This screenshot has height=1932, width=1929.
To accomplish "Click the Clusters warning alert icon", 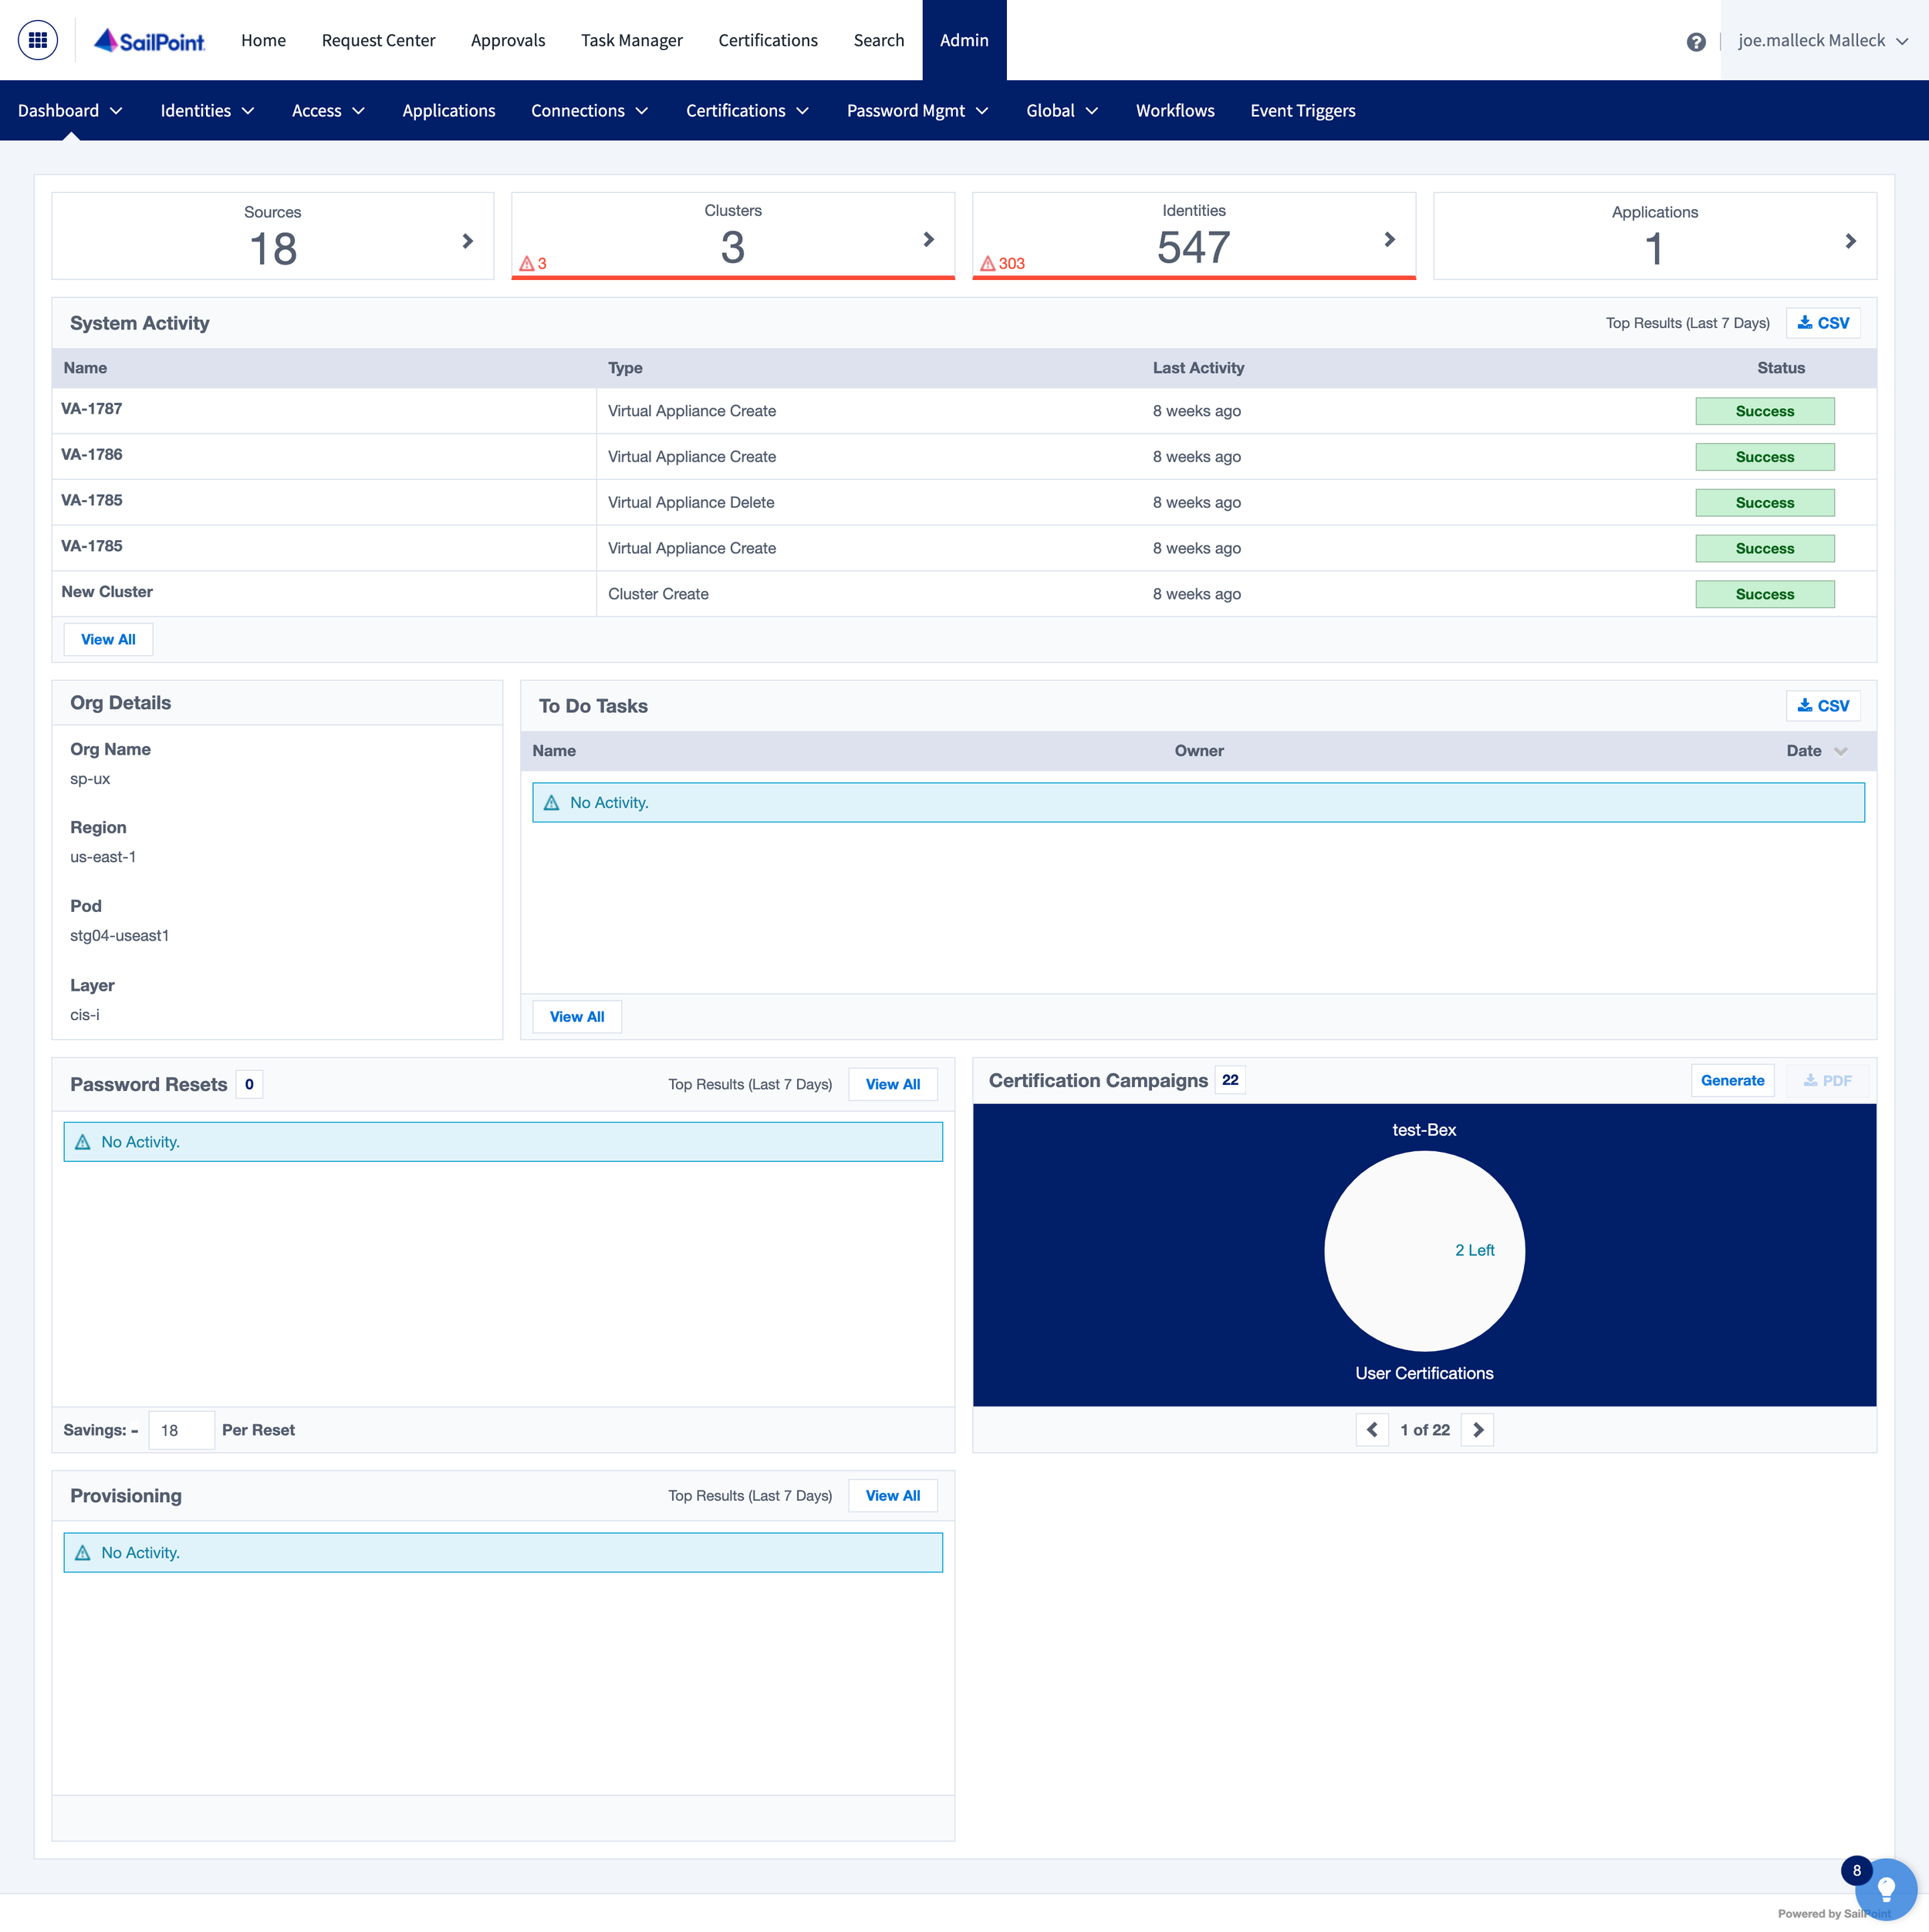I will (527, 264).
